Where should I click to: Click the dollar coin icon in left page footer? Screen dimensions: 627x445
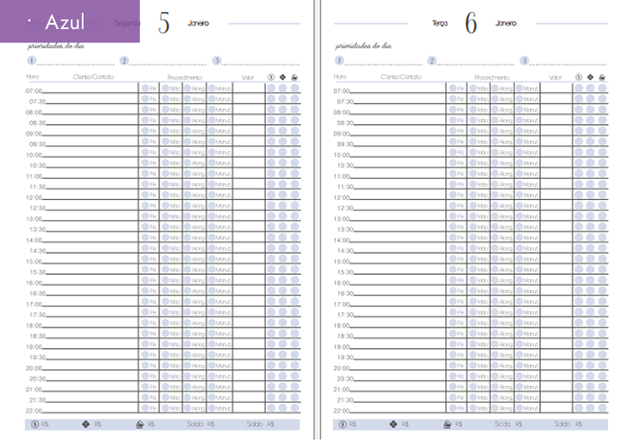35,424
